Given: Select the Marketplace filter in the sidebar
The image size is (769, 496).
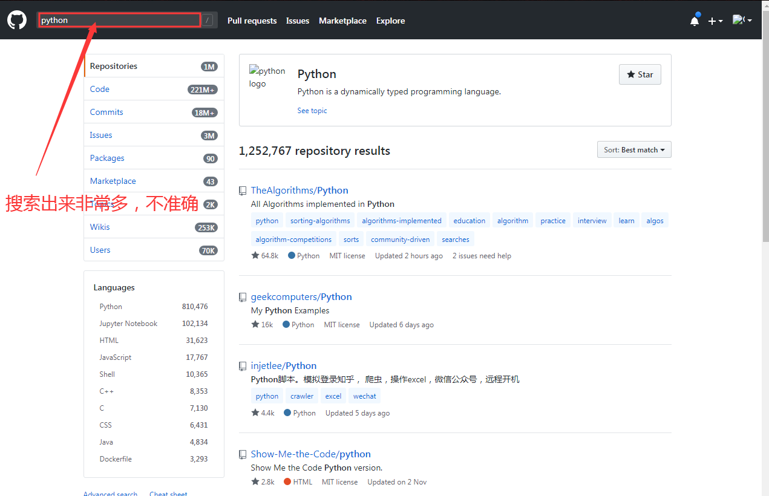Looking at the screenshot, I should [154, 181].
